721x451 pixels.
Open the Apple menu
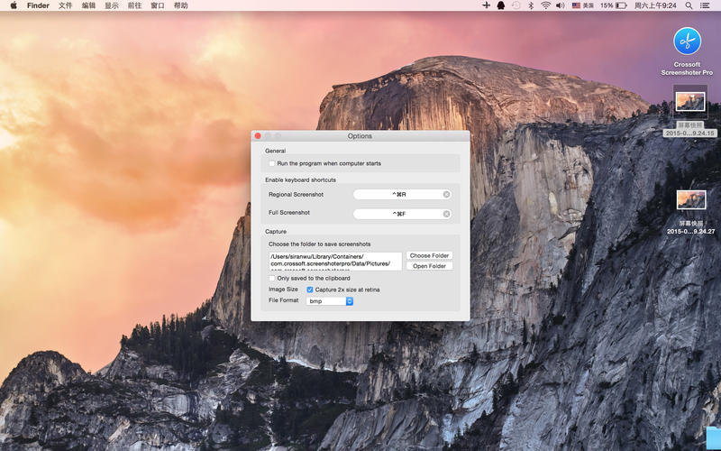click(13, 5)
